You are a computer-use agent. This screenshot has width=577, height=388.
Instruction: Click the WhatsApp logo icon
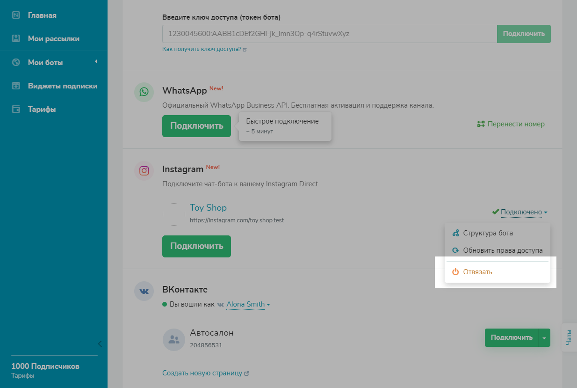[144, 92]
